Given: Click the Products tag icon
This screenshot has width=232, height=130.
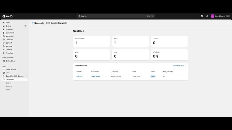Looking at the screenshot, I should point(3,29).
